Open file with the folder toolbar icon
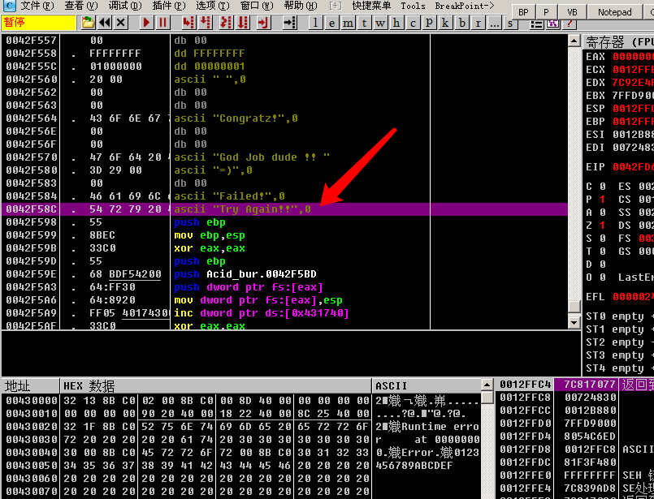The image size is (654, 499). click(x=88, y=22)
